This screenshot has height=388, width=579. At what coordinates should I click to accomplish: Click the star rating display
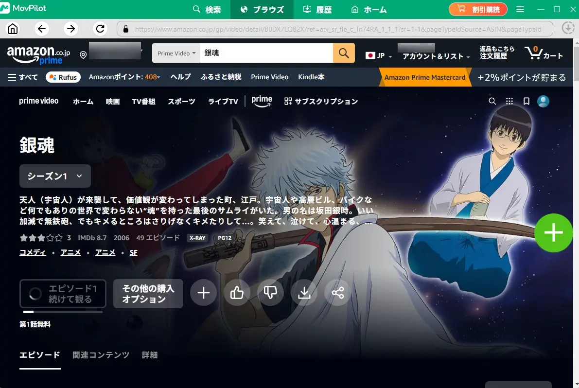[41, 238]
